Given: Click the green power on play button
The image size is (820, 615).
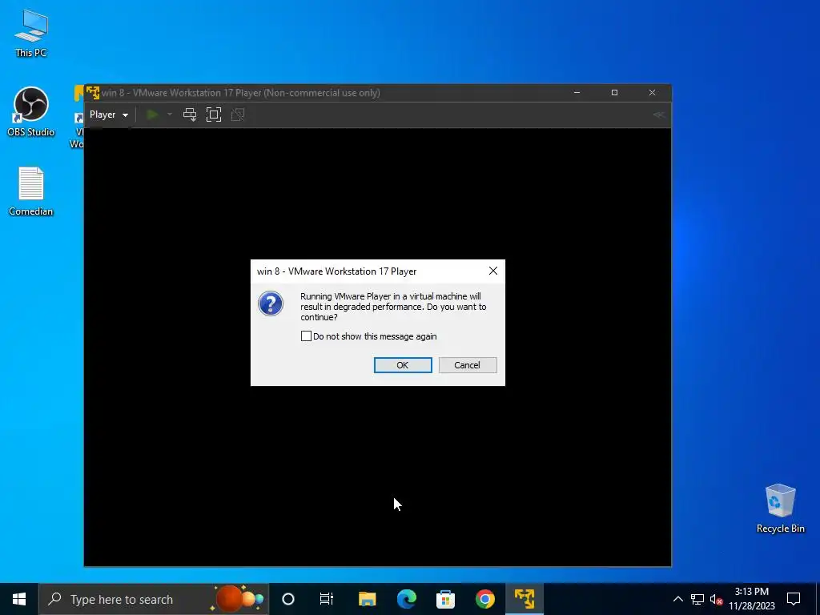Looking at the screenshot, I should (x=152, y=115).
